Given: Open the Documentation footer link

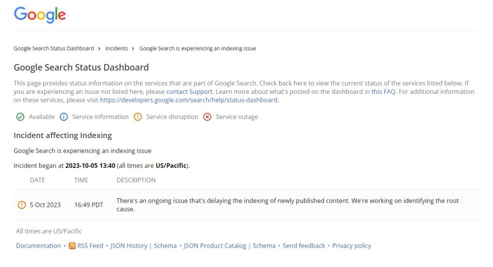Looking at the screenshot, I should (x=39, y=246).
